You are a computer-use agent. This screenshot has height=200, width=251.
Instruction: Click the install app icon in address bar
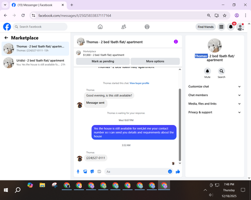(217, 15)
